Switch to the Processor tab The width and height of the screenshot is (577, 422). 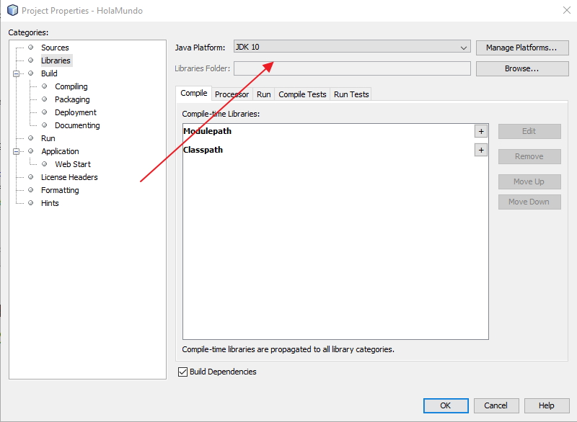[x=232, y=94]
